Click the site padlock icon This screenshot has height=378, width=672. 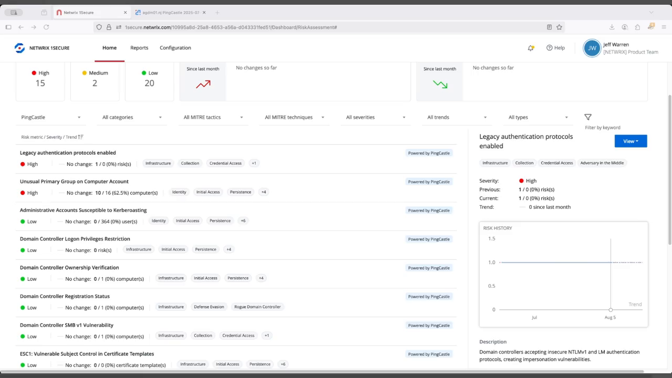tap(109, 27)
